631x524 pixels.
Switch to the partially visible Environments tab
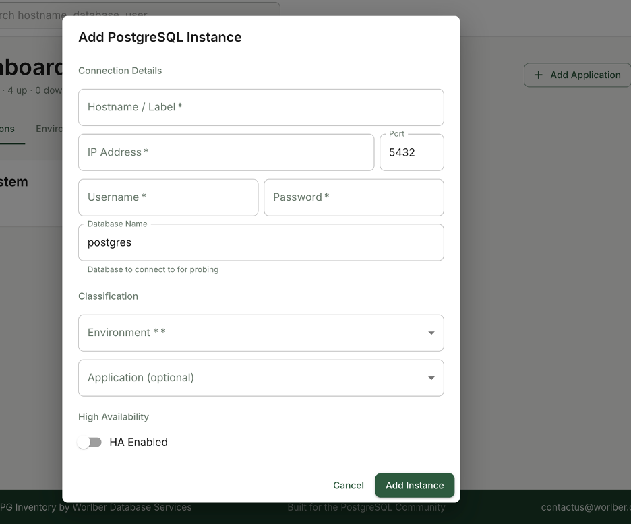(x=49, y=129)
